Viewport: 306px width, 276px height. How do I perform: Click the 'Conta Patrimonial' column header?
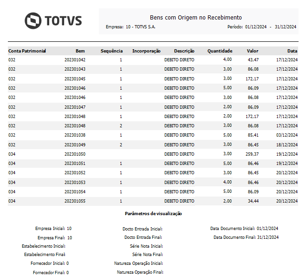[27, 51]
